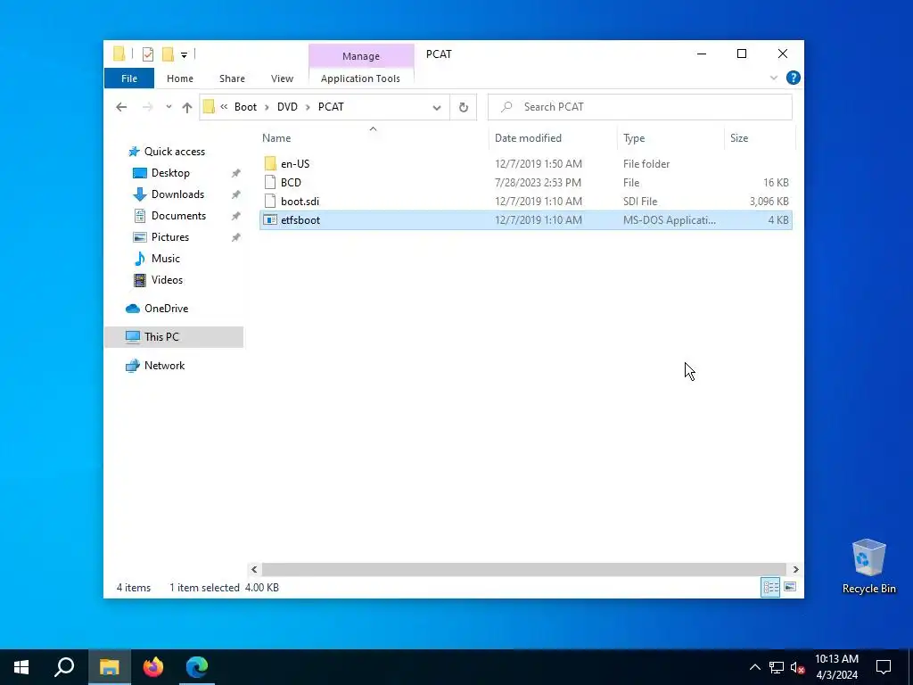The width and height of the screenshot is (913, 685).
Task: Launch Firefox from the taskbar
Action: click(153, 667)
